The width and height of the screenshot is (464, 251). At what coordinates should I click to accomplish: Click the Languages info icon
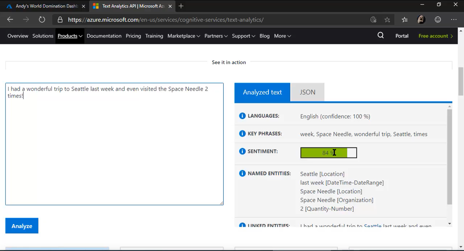(242, 116)
